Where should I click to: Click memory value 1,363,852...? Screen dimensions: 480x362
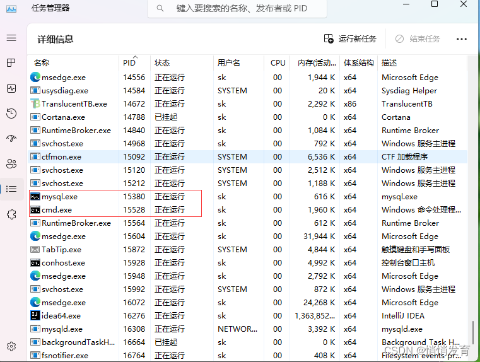pyautogui.click(x=315, y=315)
